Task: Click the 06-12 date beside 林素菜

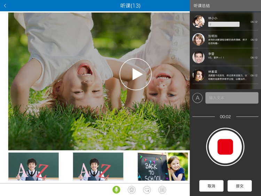Action: tap(254, 76)
